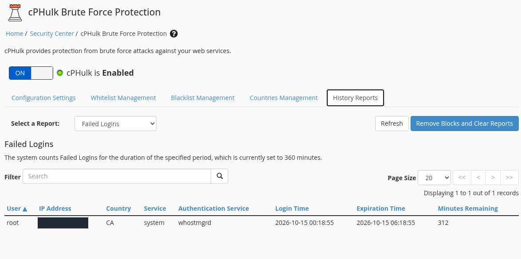The image size is (521, 259).
Task: Sort the table by Service column
Action: (155, 209)
